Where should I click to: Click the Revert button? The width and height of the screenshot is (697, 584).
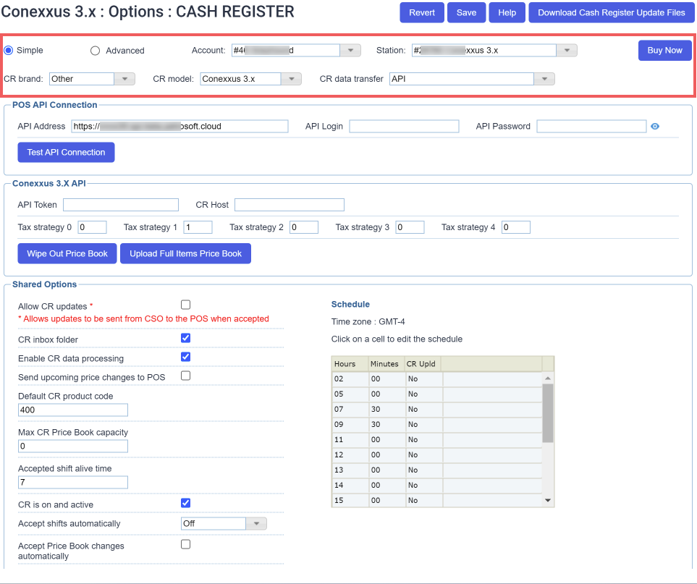coord(422,12)
